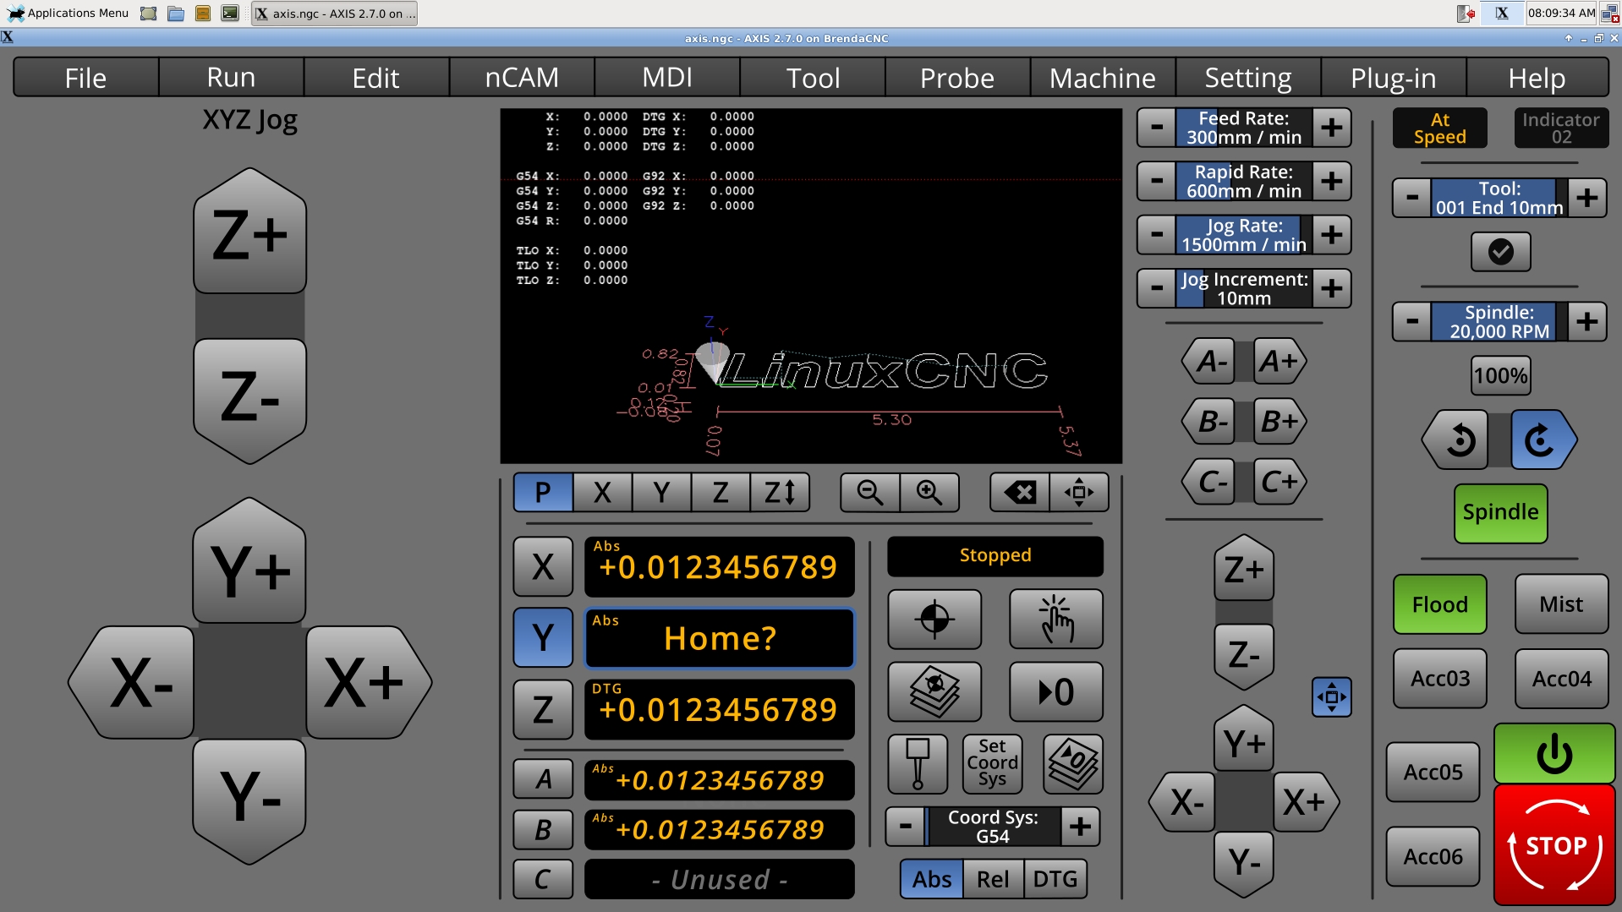1622x912 pixels.
Task: Open the nCAM menu
Action: 522,78
